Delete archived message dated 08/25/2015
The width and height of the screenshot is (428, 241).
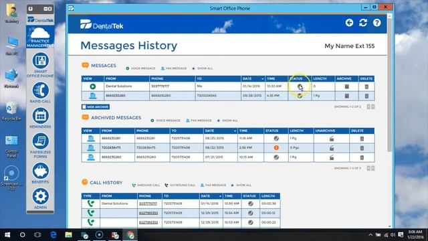coord(362,139)
